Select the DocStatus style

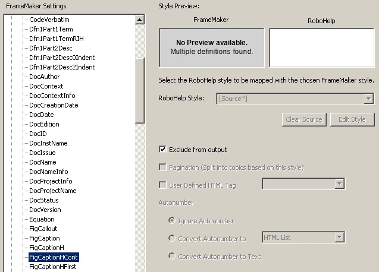click(x=44, y=200)
